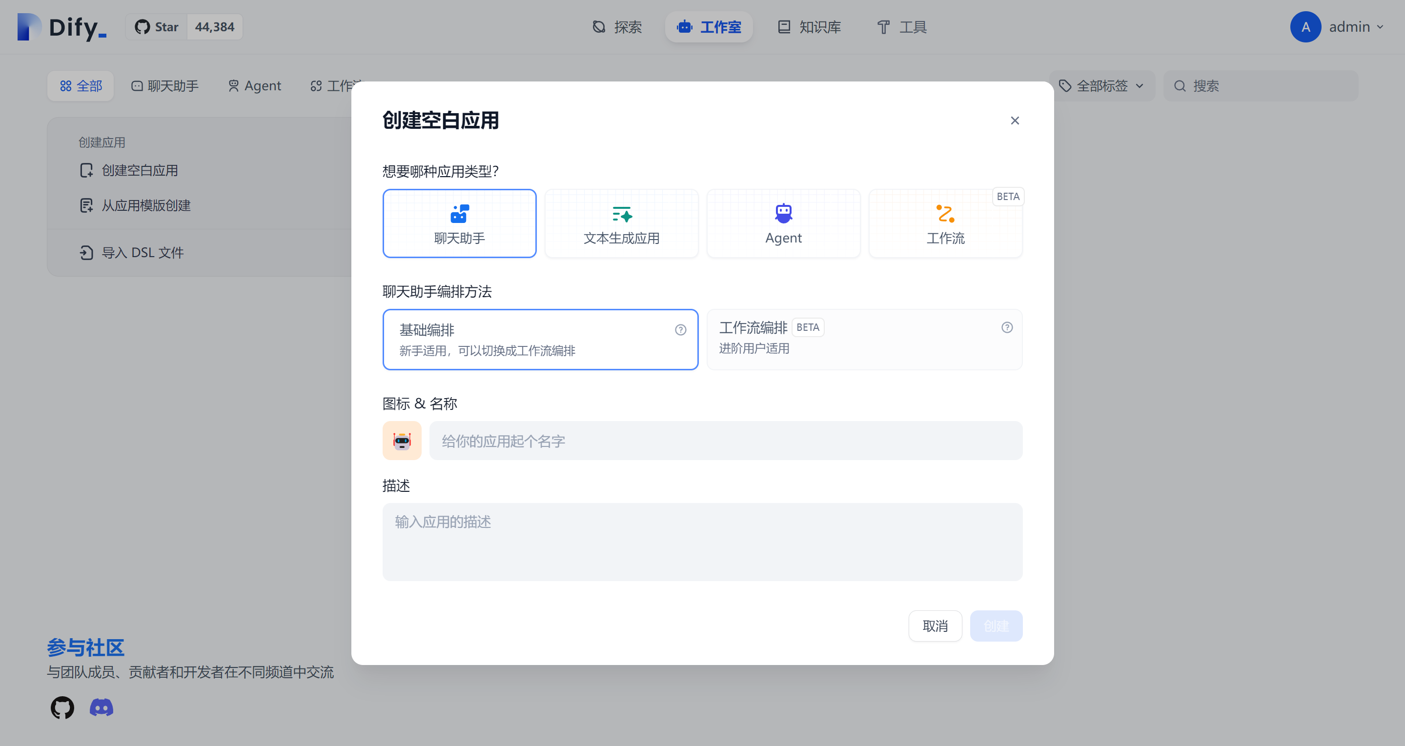Focus the app name input field
This screenshot has width=1405, height=746.
(x=725, y=440)
